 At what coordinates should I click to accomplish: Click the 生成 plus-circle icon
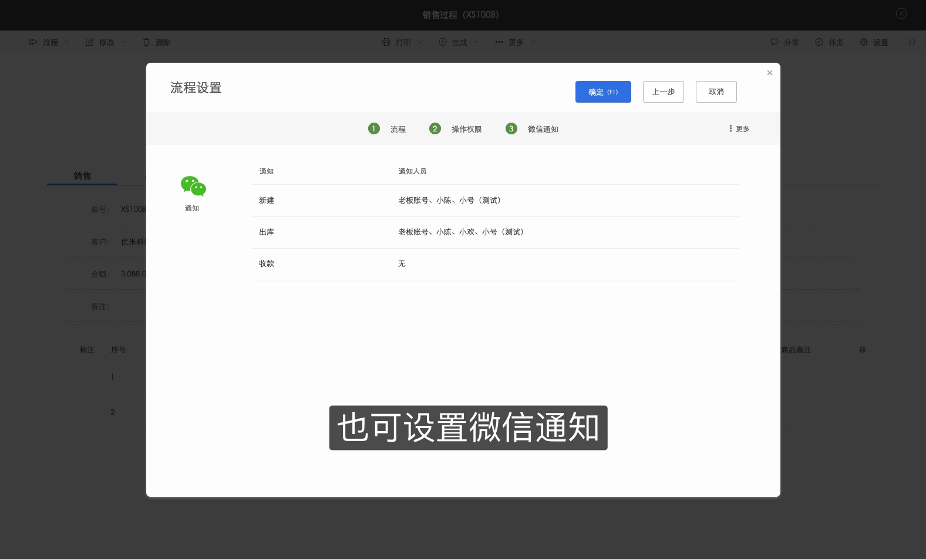[443, 42]
